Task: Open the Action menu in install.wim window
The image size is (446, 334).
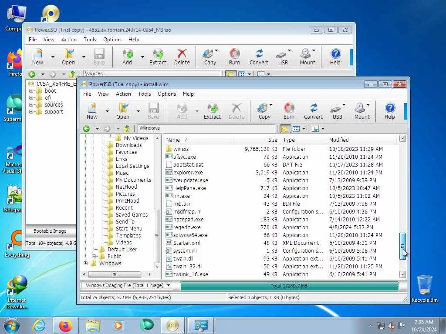Action: pyautogui.click(x=123, y=94)
